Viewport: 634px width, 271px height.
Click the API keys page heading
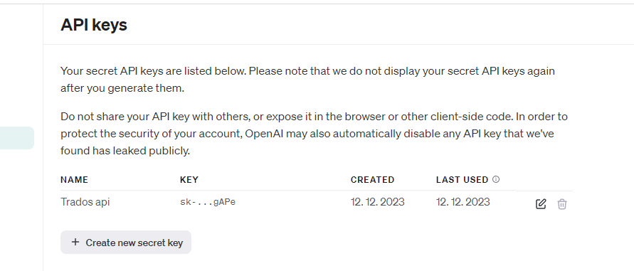[94, 25]
